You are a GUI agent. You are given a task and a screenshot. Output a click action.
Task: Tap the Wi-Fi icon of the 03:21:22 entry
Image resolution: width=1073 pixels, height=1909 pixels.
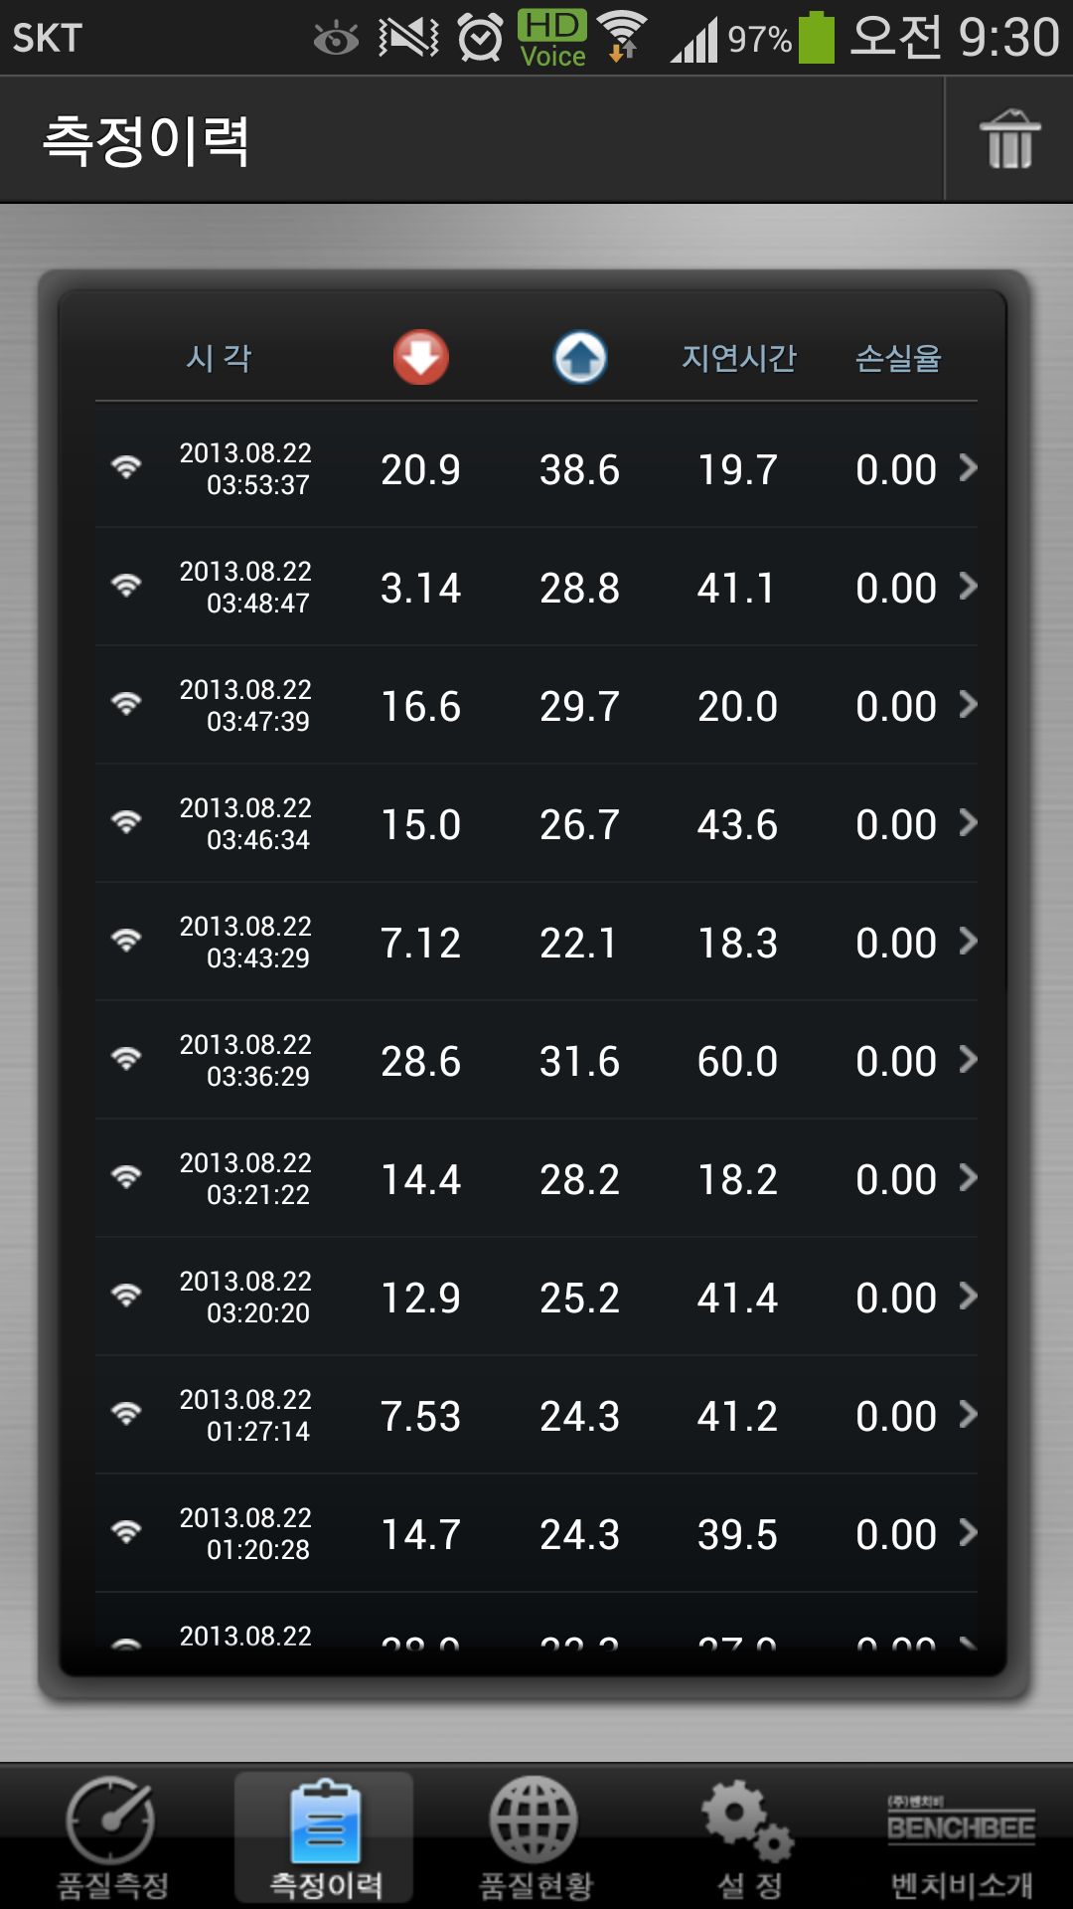126,1177
